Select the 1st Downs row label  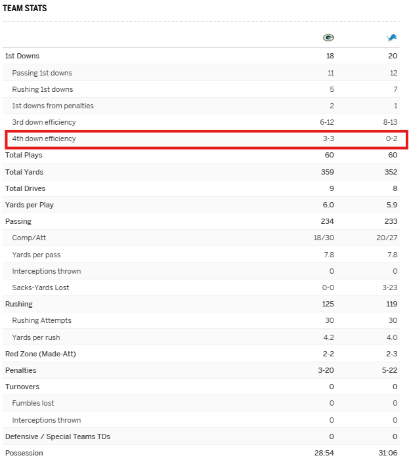pyautogui.click(x=22, y=56)
